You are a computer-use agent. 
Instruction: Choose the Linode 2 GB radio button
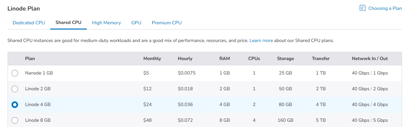pos(15,89)
